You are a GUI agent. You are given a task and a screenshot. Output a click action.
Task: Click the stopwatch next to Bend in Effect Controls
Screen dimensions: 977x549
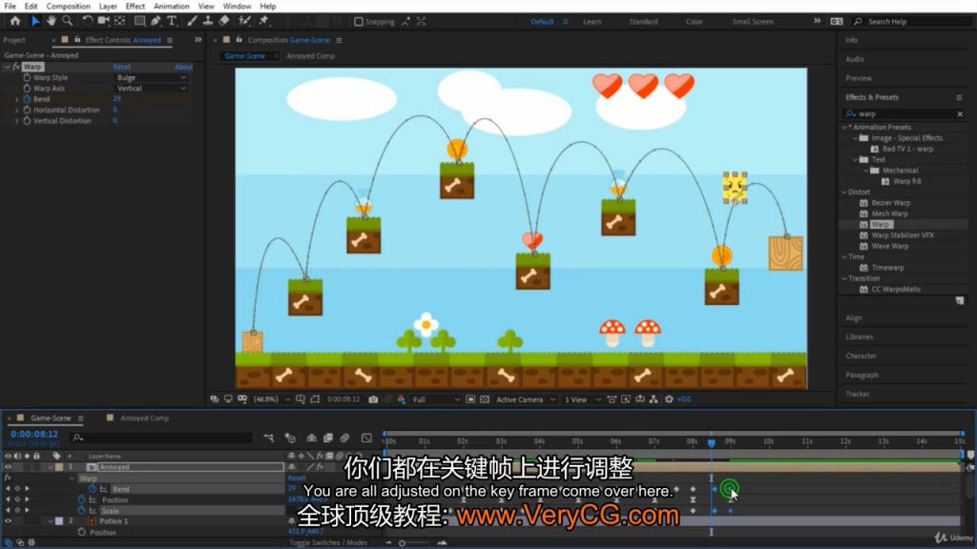point(27,99)
